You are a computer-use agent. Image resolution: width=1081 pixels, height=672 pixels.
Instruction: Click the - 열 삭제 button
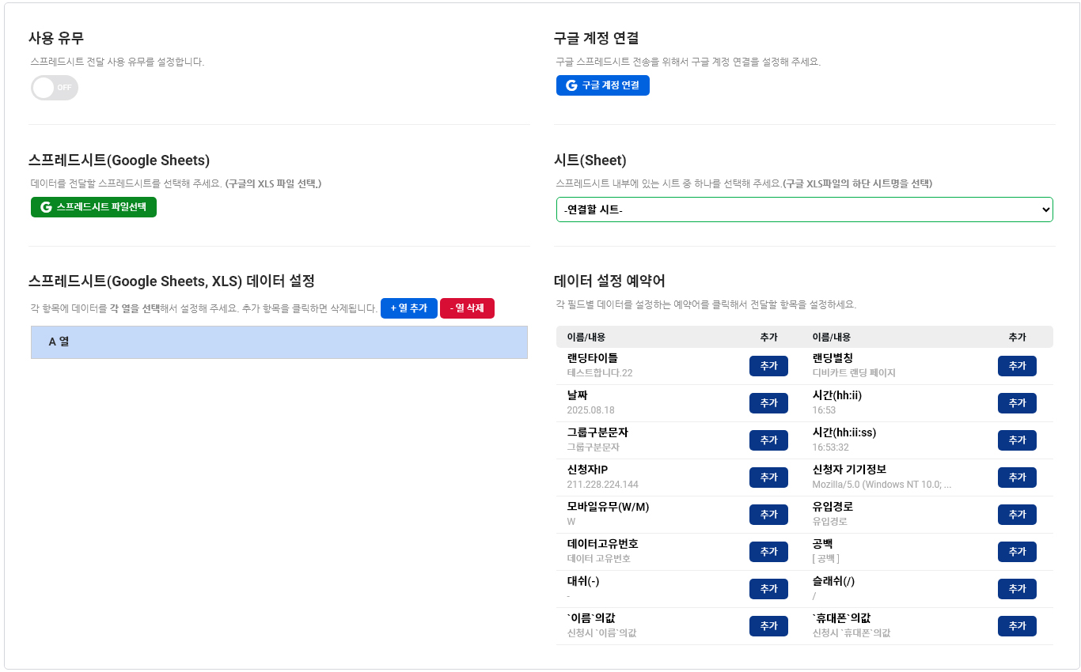467,308
